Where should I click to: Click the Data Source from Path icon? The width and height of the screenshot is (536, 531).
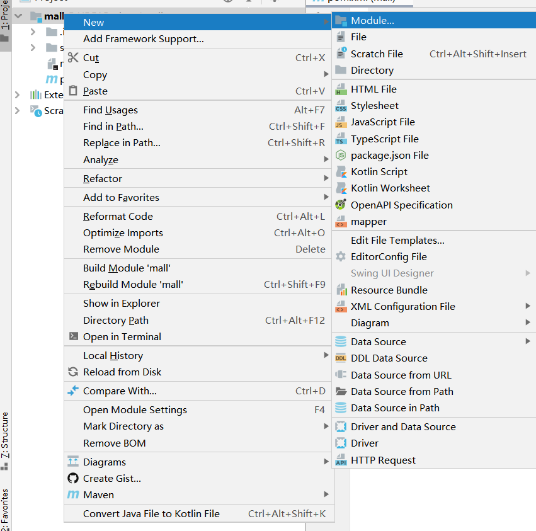pos(341,391)
